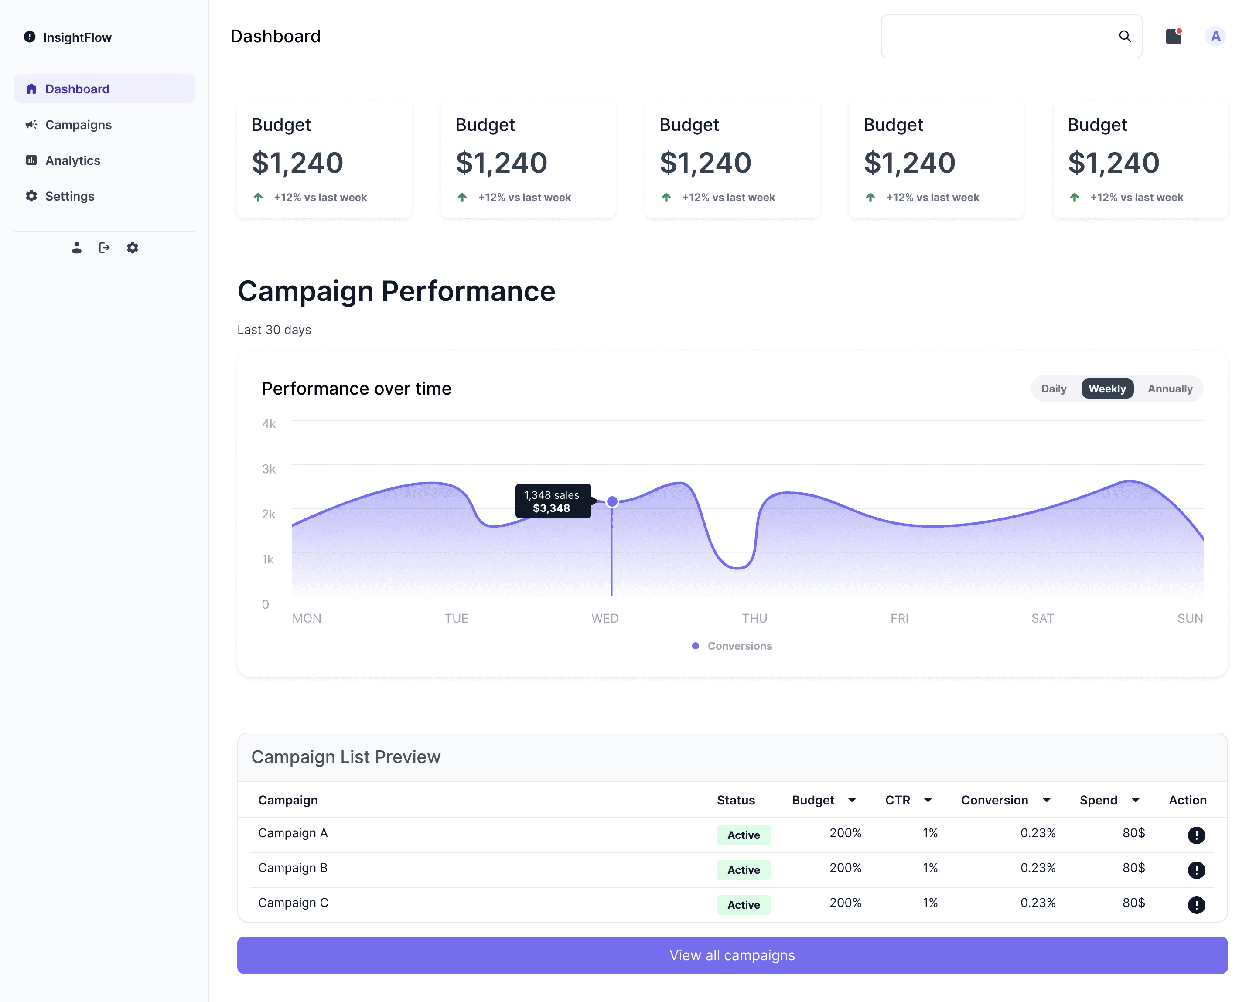Expand the Conversion column sort arrow
This screenshot has width=1256, height=1002.
1046,800
